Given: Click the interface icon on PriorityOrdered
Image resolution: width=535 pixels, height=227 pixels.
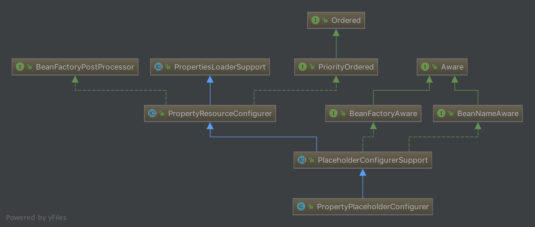Looking at the screenshot, I should point(302,67).
